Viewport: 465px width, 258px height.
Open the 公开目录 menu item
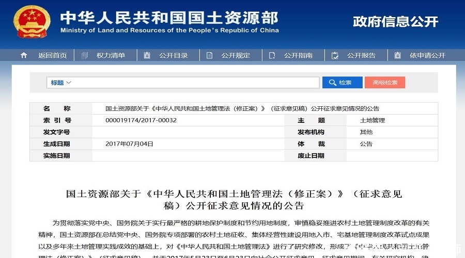(173, 55)
